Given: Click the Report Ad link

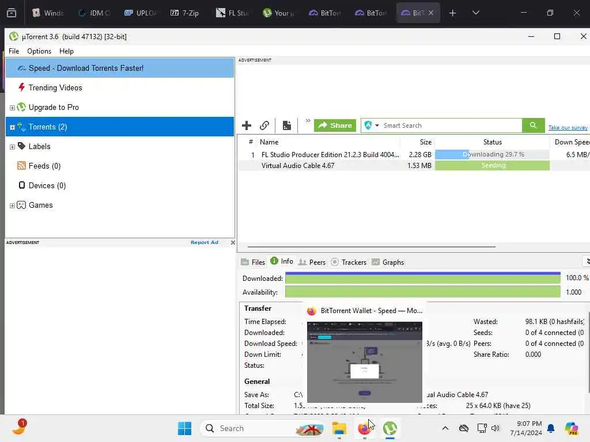Looking at the screenshot, I should [205, 242].
